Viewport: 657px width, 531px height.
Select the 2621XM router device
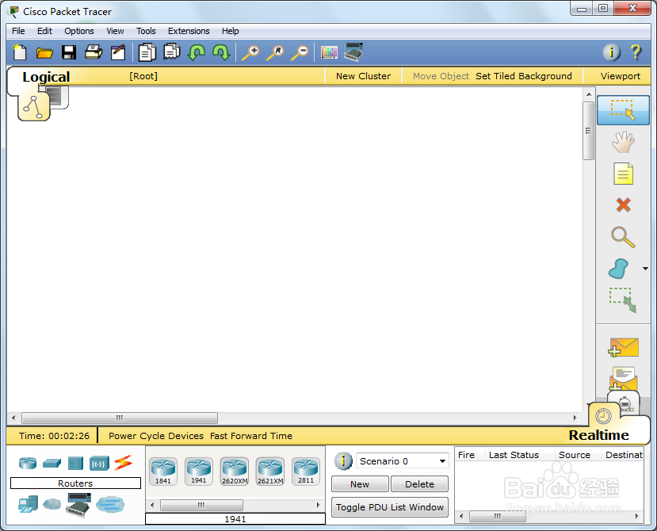270,472
